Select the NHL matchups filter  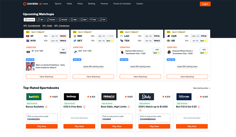[x=93, y=20]
